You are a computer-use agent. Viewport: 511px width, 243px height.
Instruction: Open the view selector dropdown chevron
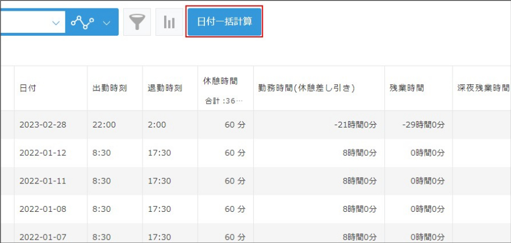point(56,23)
